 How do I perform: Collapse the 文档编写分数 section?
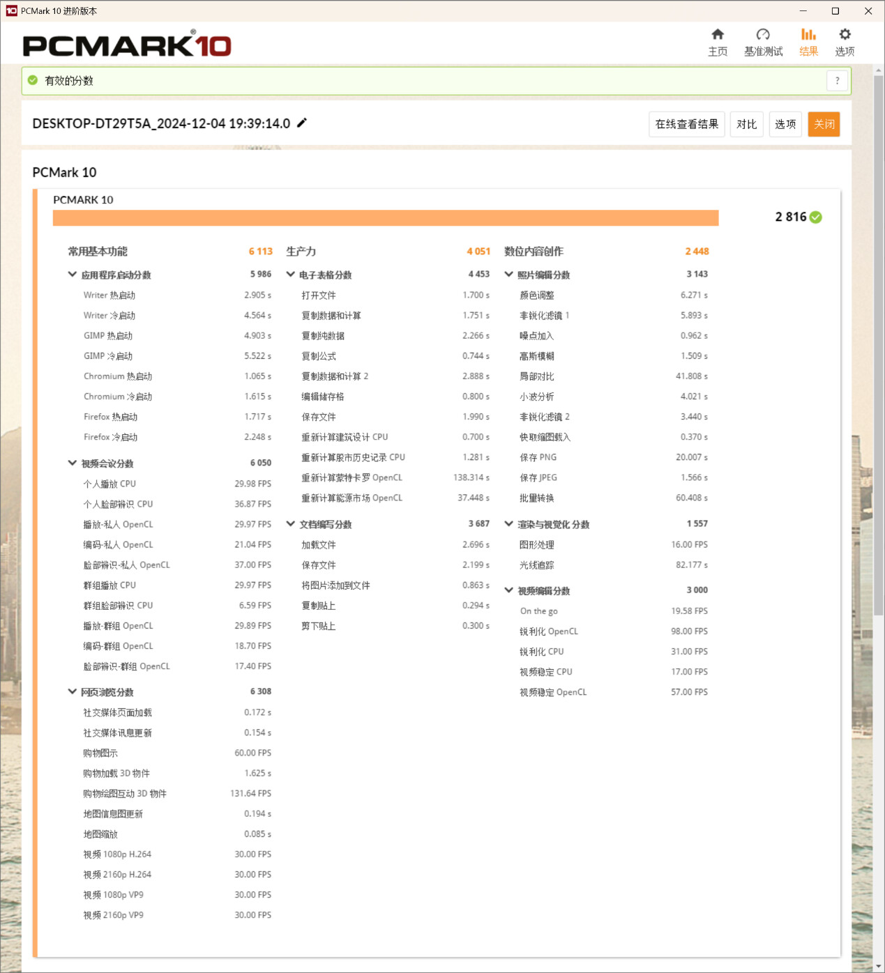(291, 524)
